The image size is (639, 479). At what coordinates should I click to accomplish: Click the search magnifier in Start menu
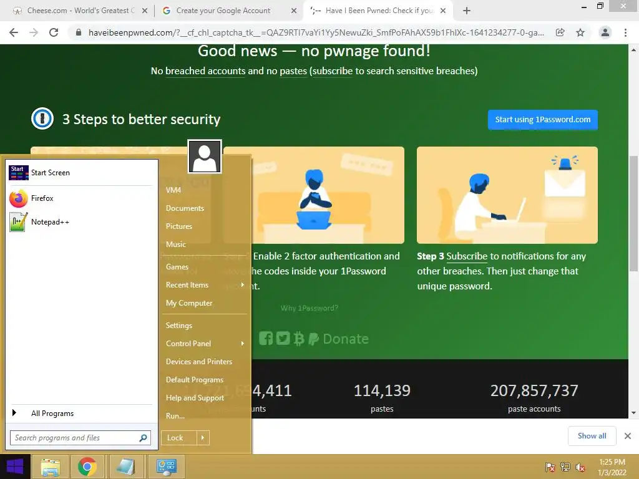(143, 438)
